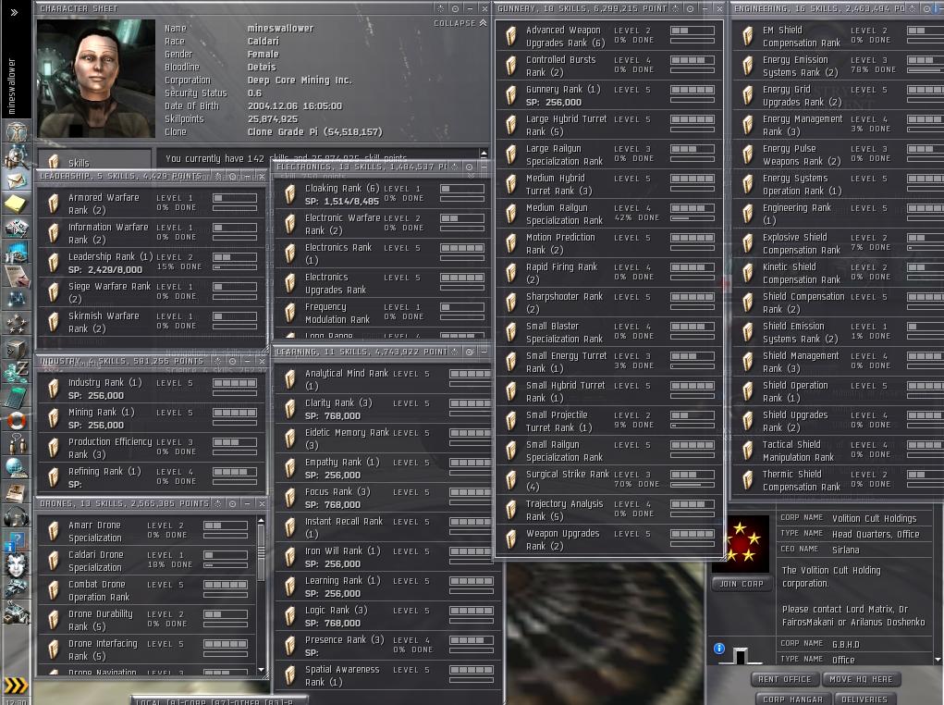Image resolution: width=944 pixels, height=705 pixels.
Task: Select Electronic Warfare skill row
Action: click(x=383, y=224)
